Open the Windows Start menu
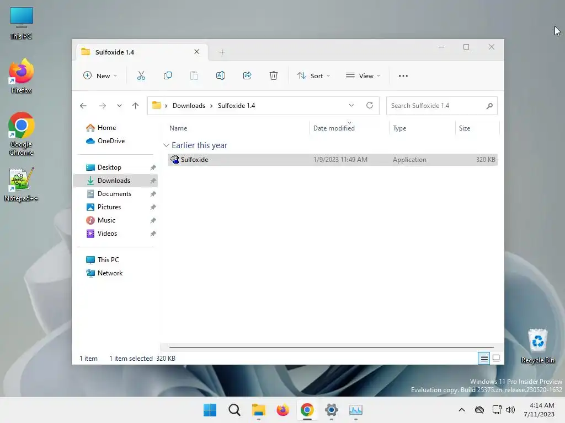This screenshot has height=423, width=565. pos(210,410)
